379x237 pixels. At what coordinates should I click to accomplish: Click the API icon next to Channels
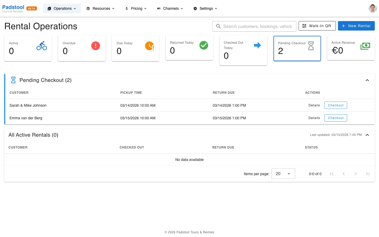point(159,8)
